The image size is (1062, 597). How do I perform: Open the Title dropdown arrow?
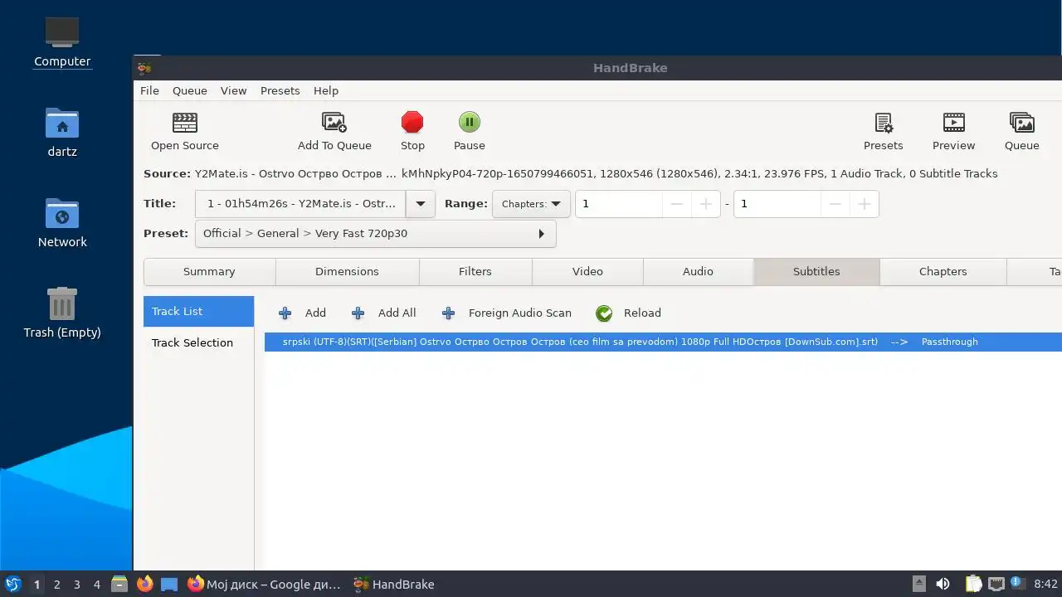click(421, 204)
